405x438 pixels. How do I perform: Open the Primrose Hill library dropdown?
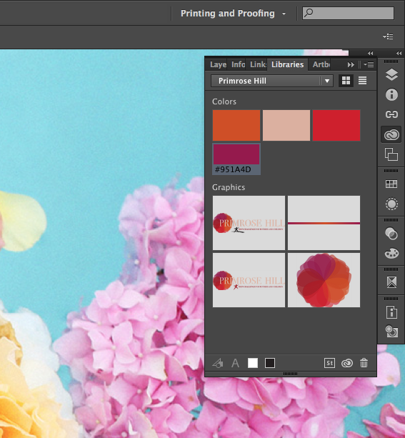(271, 81)
